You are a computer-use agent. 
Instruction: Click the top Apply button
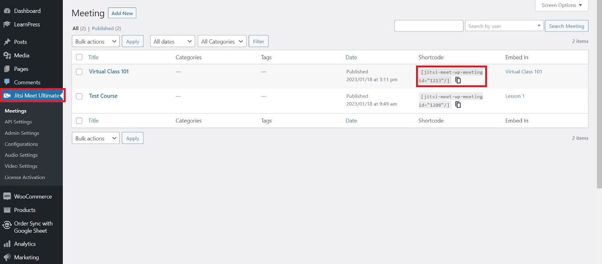pyautogui.click(x=132, y=41)
